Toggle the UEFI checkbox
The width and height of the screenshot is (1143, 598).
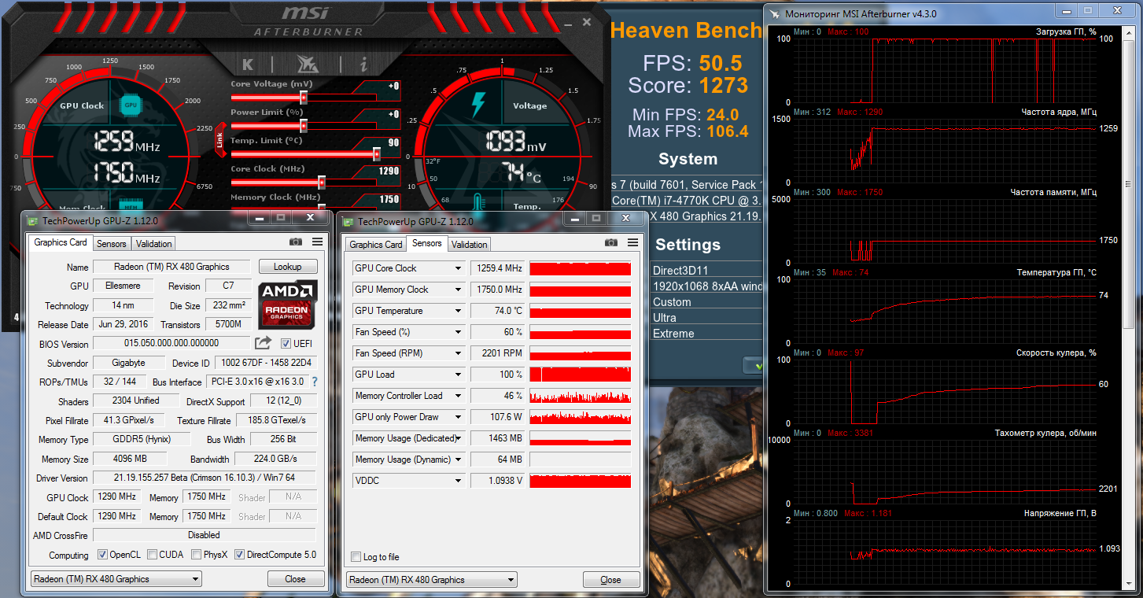(x=286, y=343)
